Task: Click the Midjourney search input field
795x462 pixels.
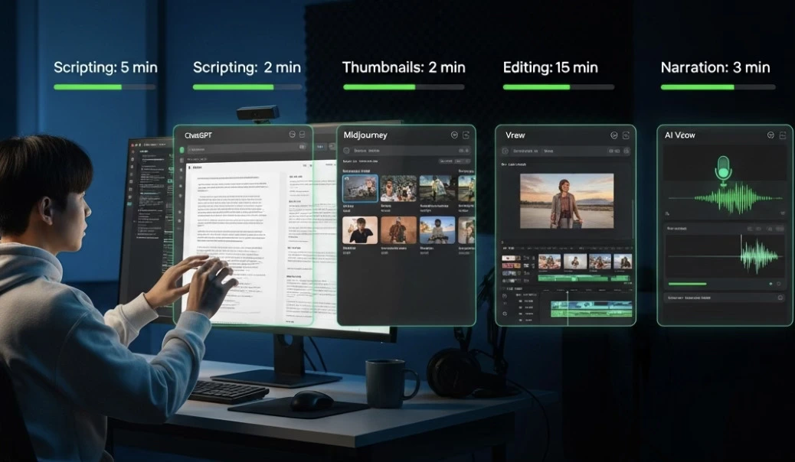Action: pyautogui.click(x=406, y=151)
